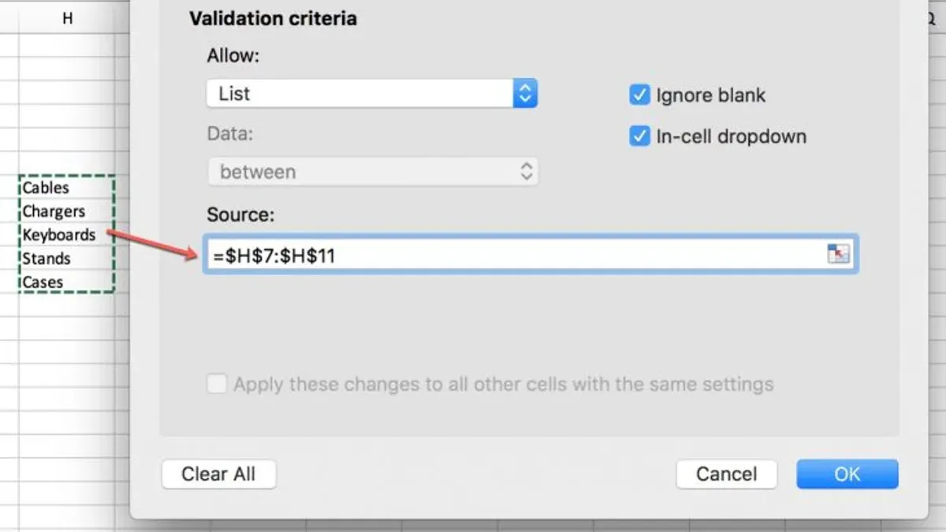Confirm with the OK button
Viewport: 946px width, 532px height.
point(847,474)
